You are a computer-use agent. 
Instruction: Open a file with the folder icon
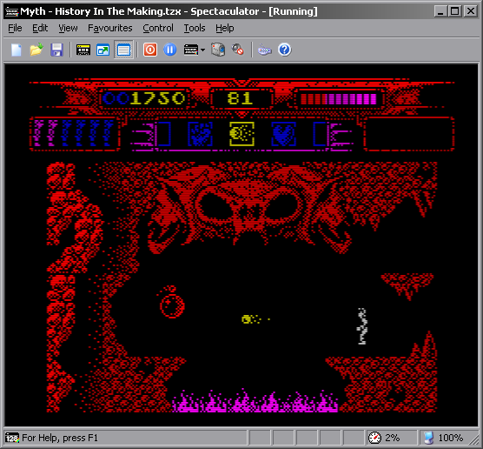pyautogui.click(x=36, y=50)
